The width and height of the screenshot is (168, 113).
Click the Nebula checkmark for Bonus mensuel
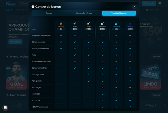(x=130, y=42)
